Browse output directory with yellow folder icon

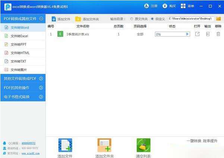[x=218, y=19]
